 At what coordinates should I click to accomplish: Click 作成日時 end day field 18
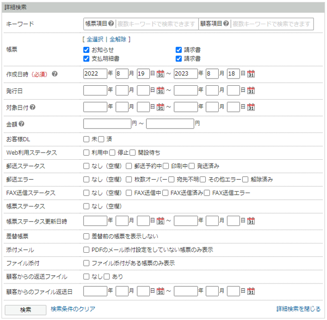click(x=233, y=73)
